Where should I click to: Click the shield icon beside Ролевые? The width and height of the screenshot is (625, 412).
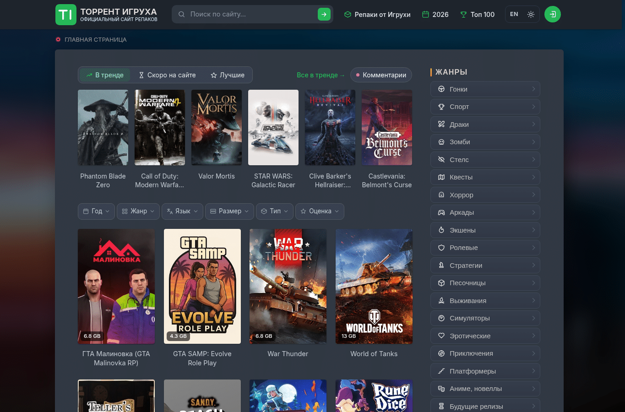(x=441, y=248)
